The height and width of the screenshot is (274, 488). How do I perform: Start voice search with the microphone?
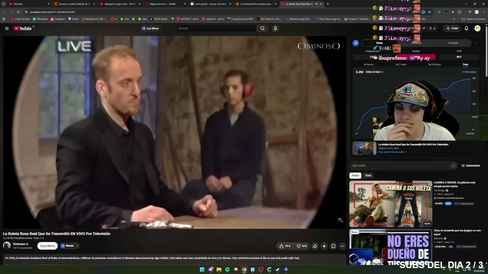[x=275, y=28]
